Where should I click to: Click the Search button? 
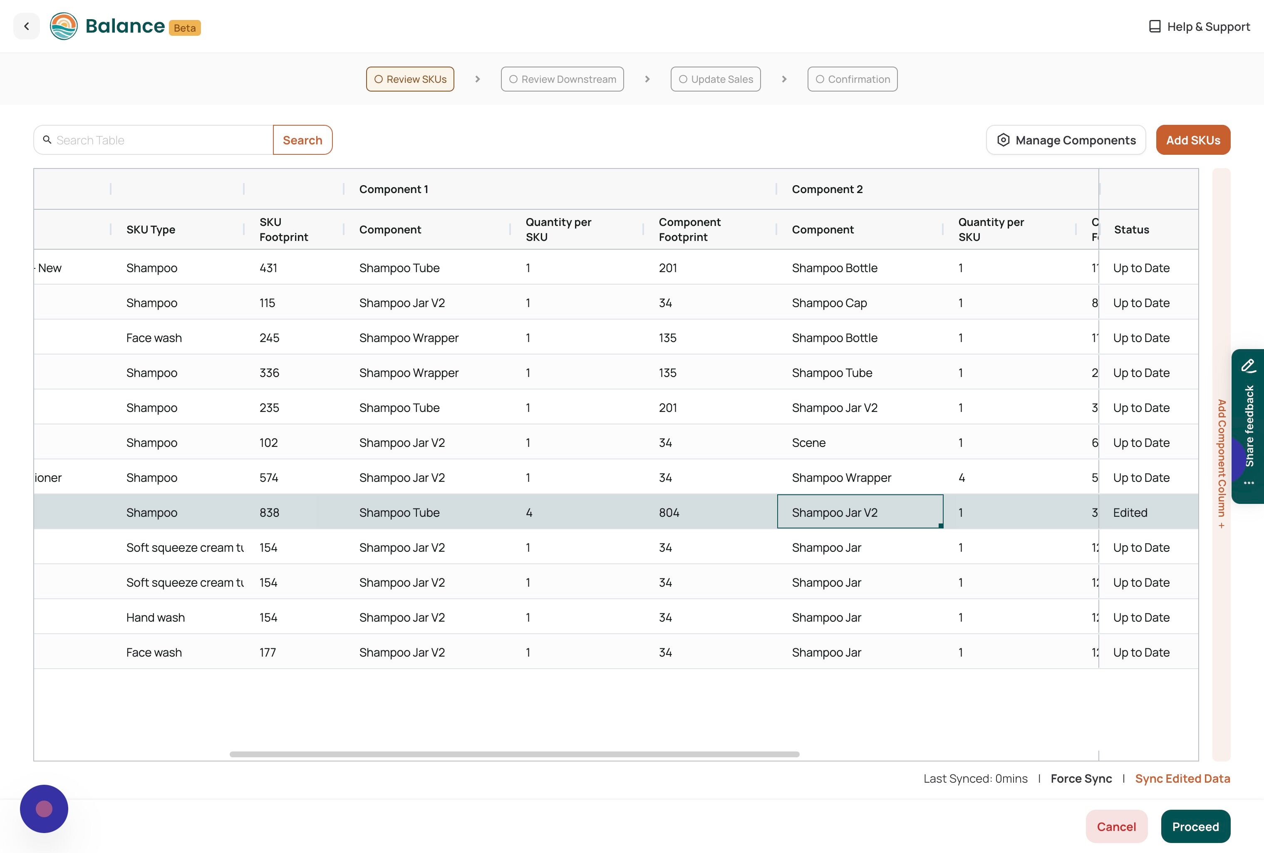pyautogui.click(x=302, y=140)
